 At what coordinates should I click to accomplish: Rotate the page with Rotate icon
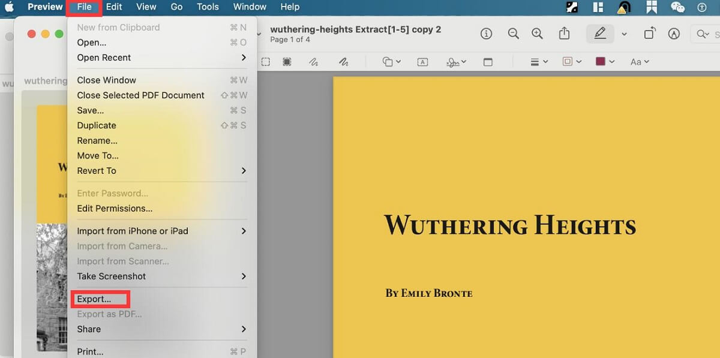pyautogui.click(x=649, y=34)
